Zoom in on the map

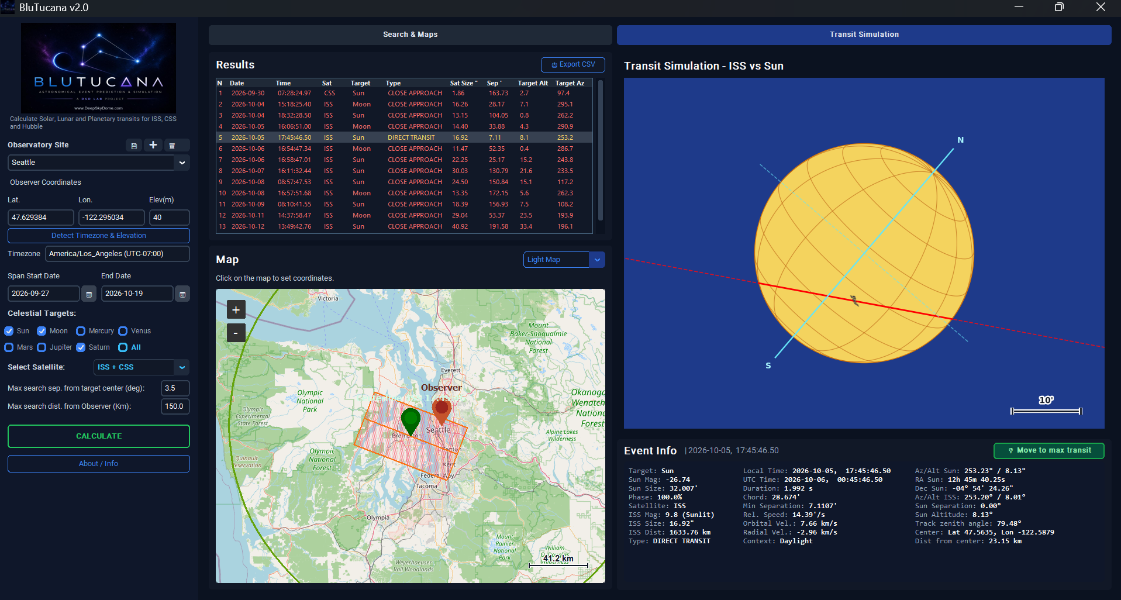(x=236, y=310)
